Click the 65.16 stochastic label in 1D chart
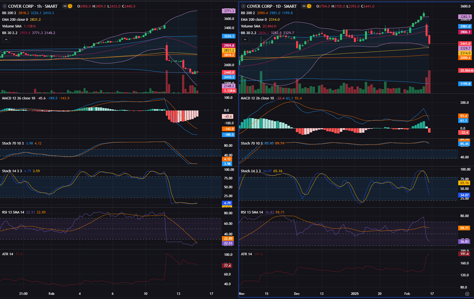 [x=464, y=183]
